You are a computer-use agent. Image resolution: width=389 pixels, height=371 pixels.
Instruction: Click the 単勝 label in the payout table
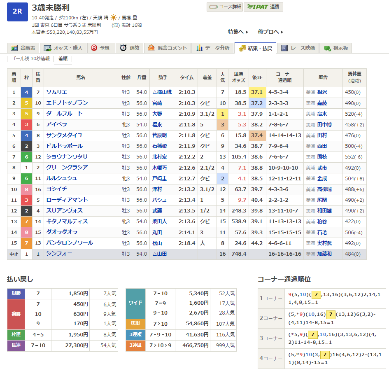click(x=16, y=294)
